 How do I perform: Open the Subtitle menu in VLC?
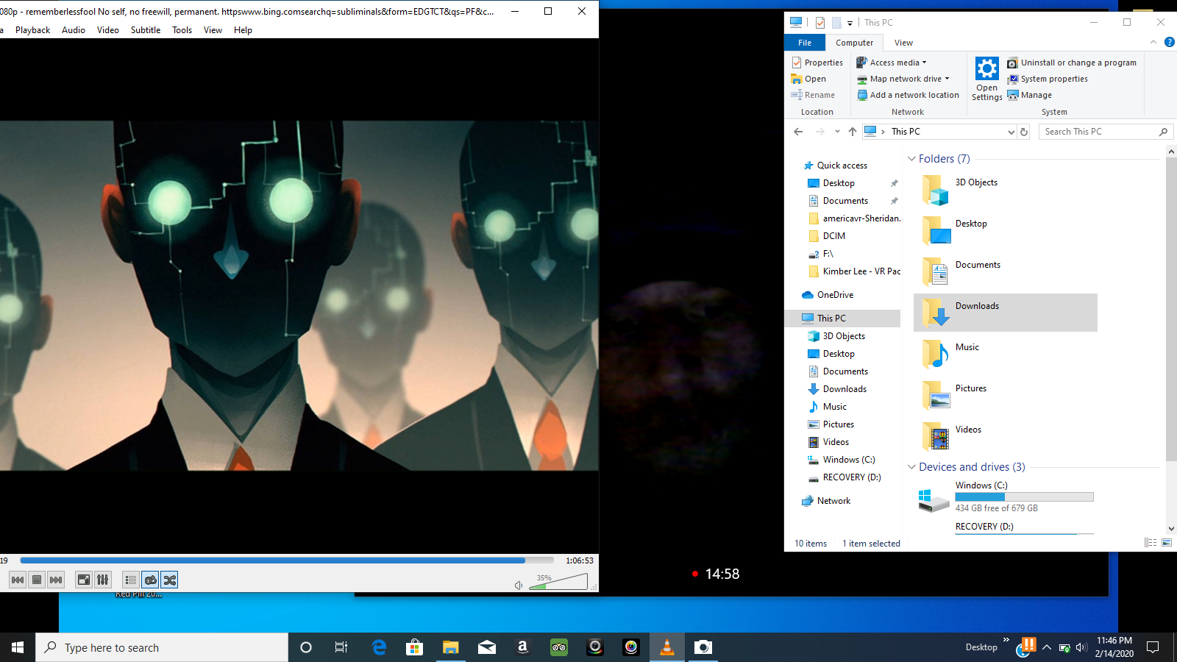pyautogui.click(x=146, y=30)
